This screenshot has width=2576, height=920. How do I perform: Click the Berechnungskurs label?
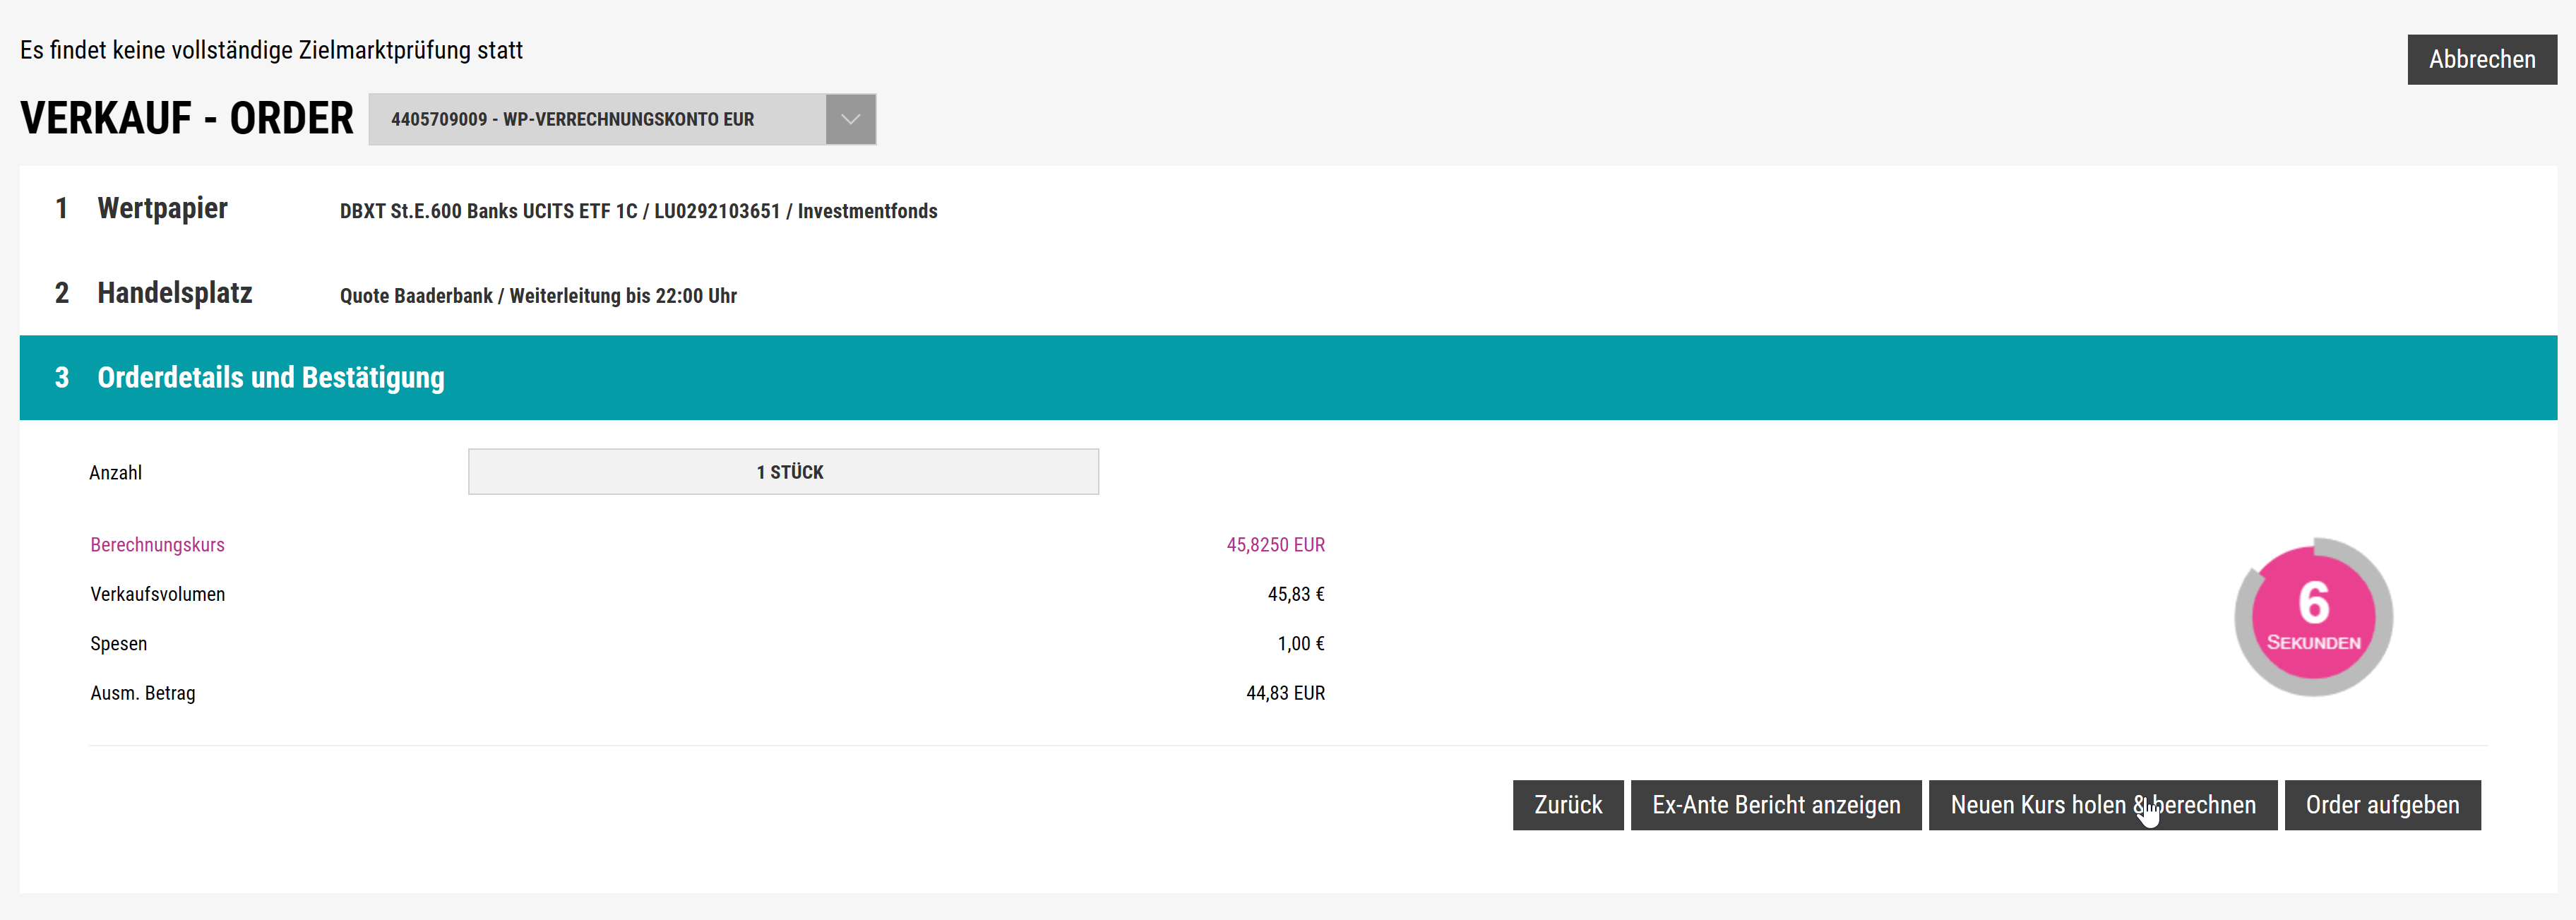(157, 545)
